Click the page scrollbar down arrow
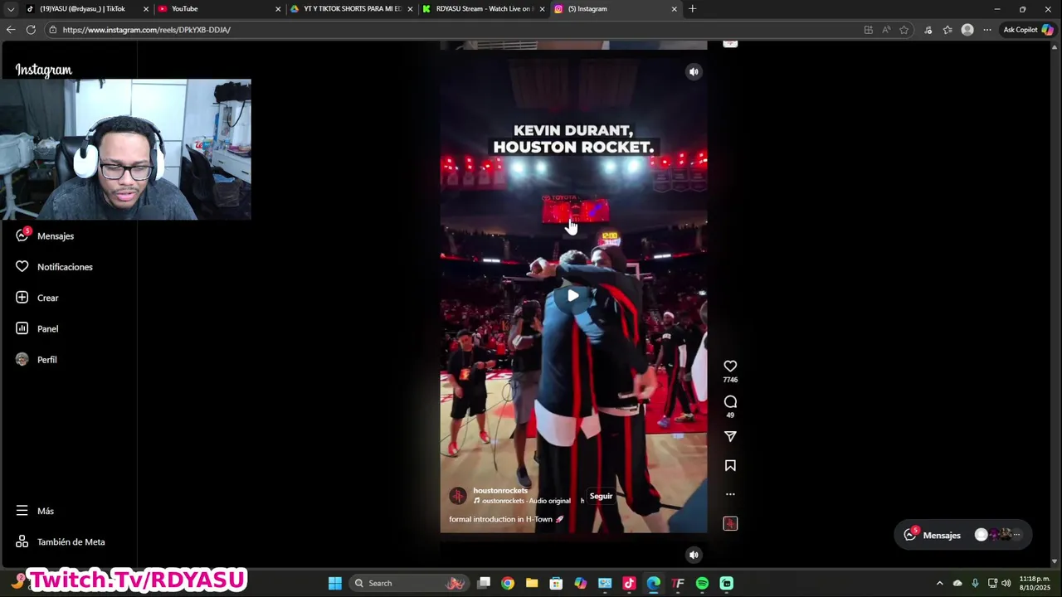The image size is (1062, 597). [x=1055, y=562]
